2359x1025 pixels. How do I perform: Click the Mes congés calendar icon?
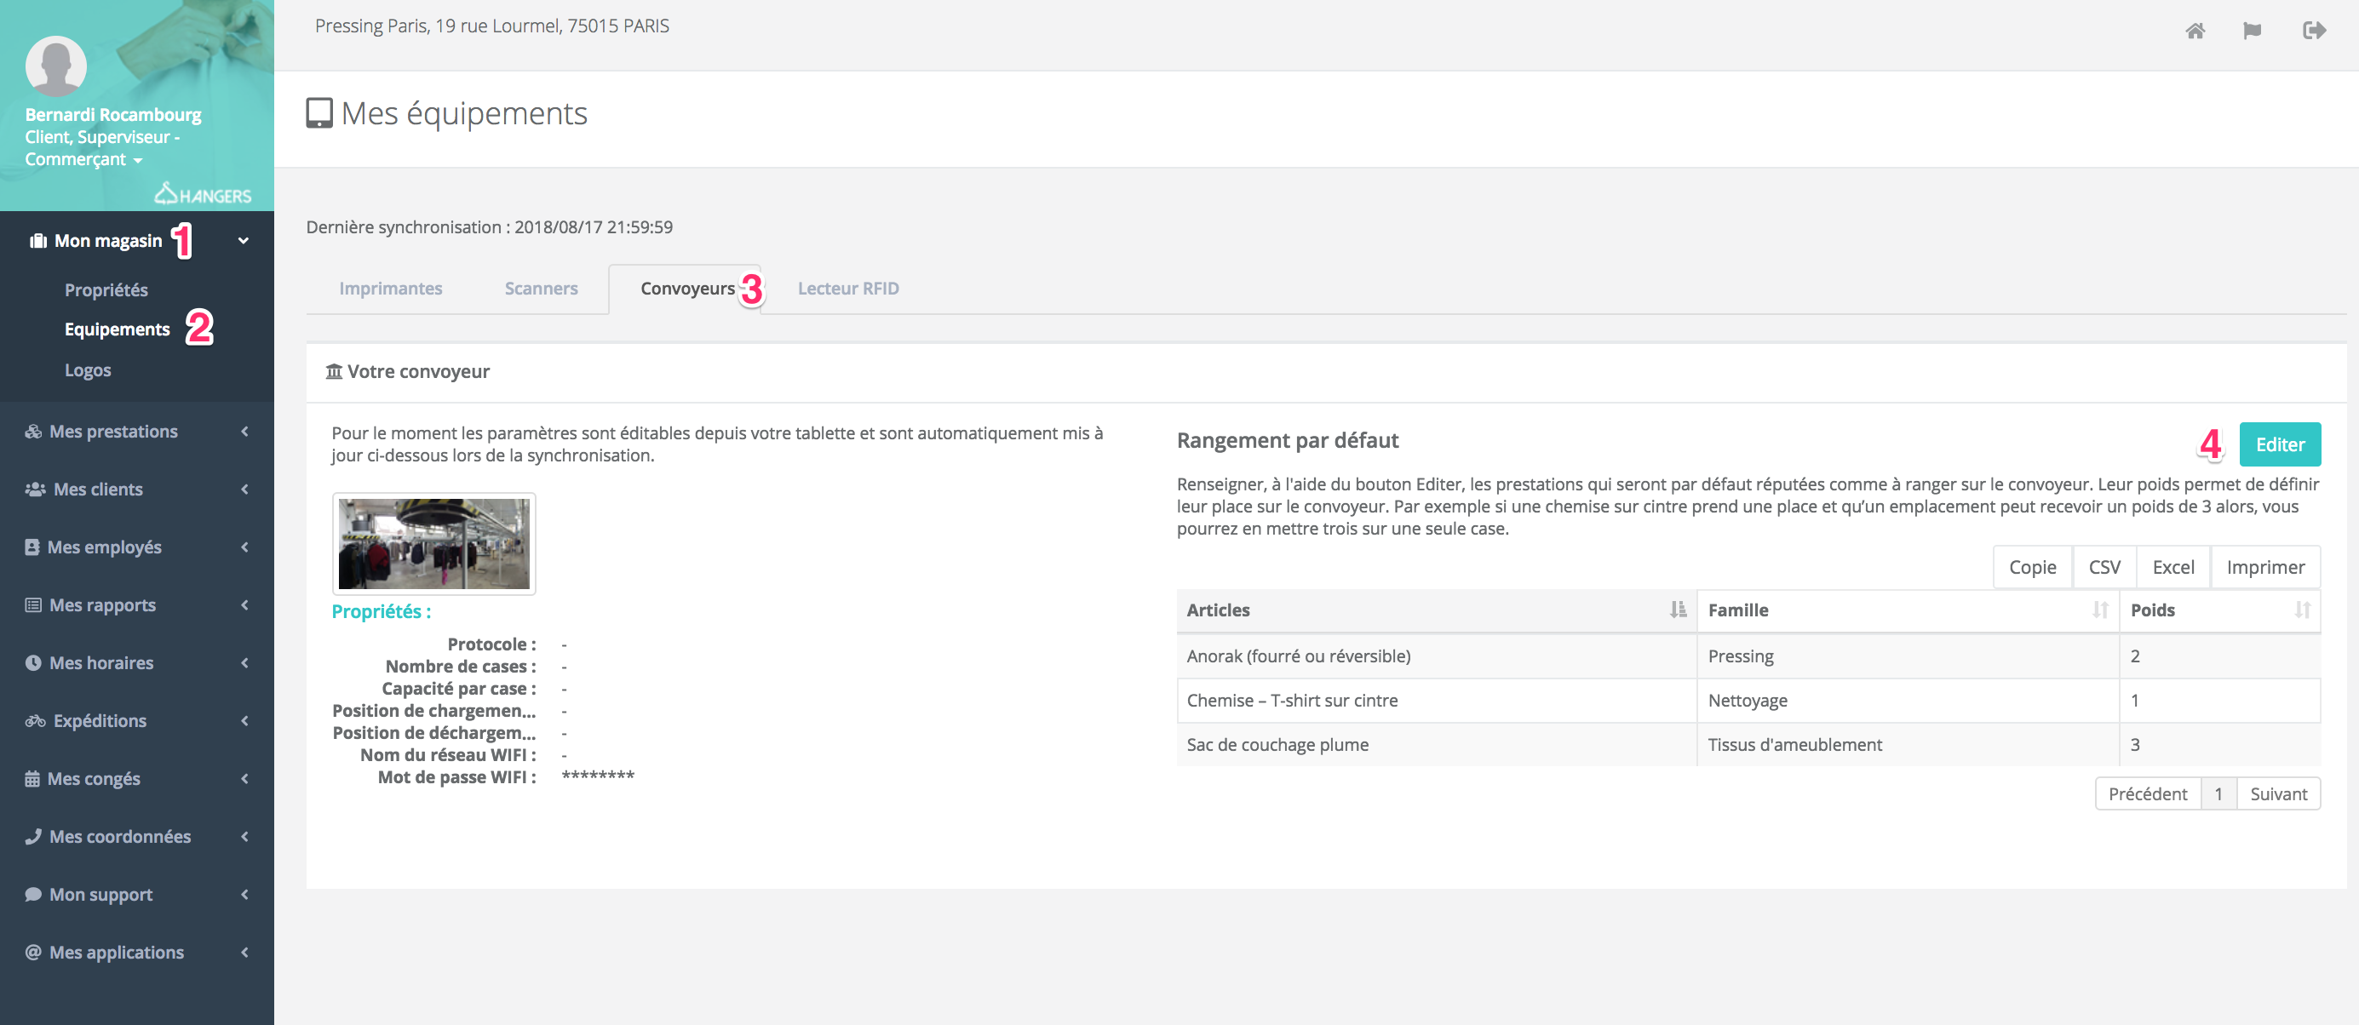coord(32,779)
